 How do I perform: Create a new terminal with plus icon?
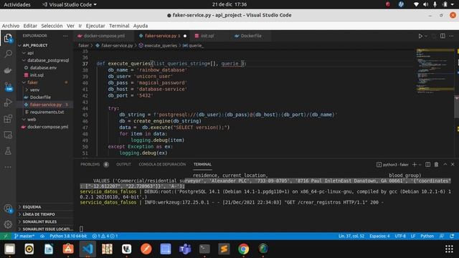pos(415,164)
